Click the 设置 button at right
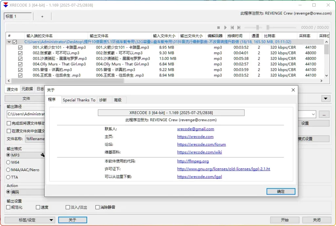Screen dimensions: 336x226 tap(313, 123)
